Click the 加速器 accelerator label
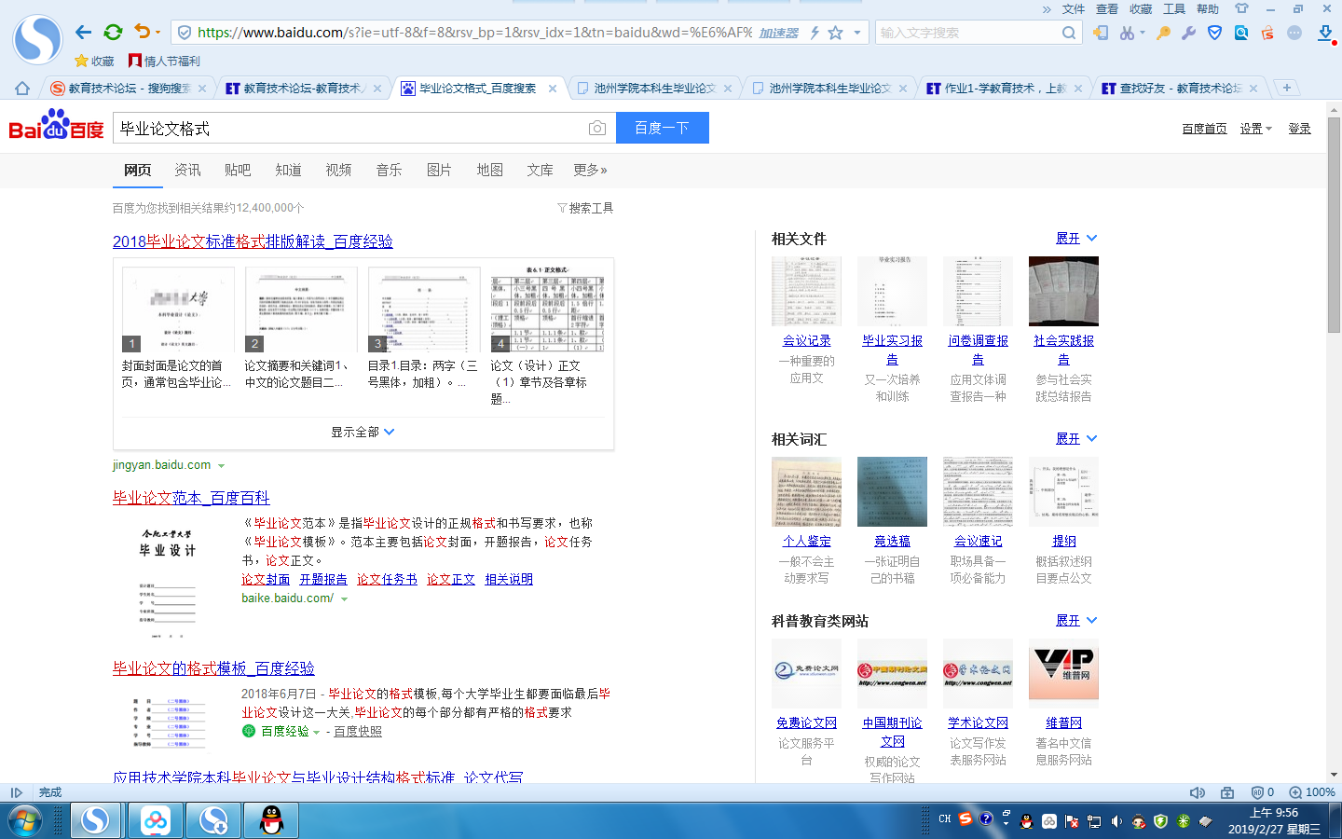This screenshot has height=839, width=1342. 779,33
